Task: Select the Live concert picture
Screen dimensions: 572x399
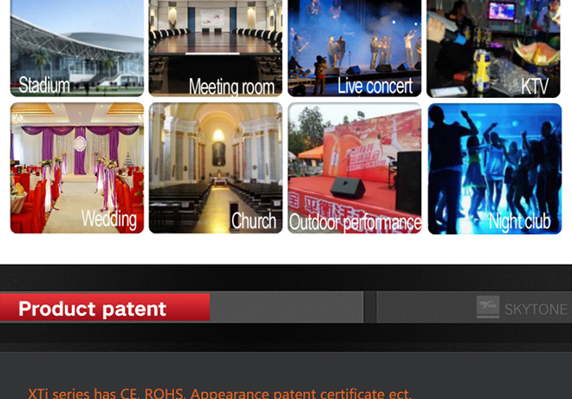Action: pos(354,49)
